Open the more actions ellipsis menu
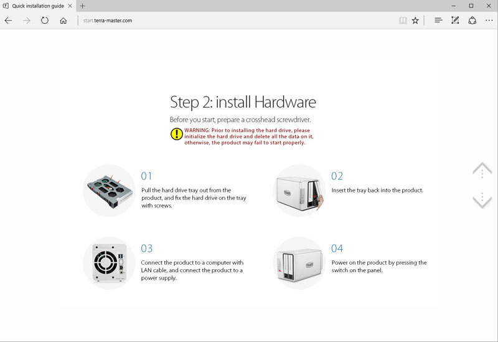This screenshot has width=498, height=342. point(489,21)
